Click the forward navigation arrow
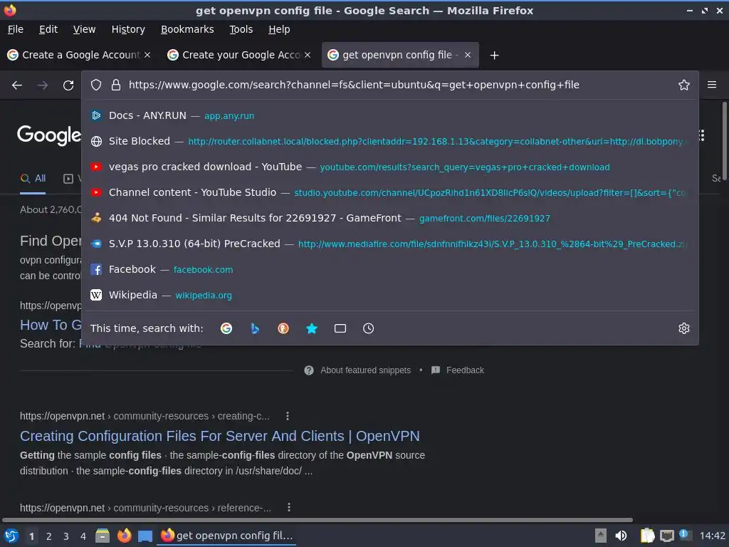This screenshot has width=729, height=547. [43, 85]
